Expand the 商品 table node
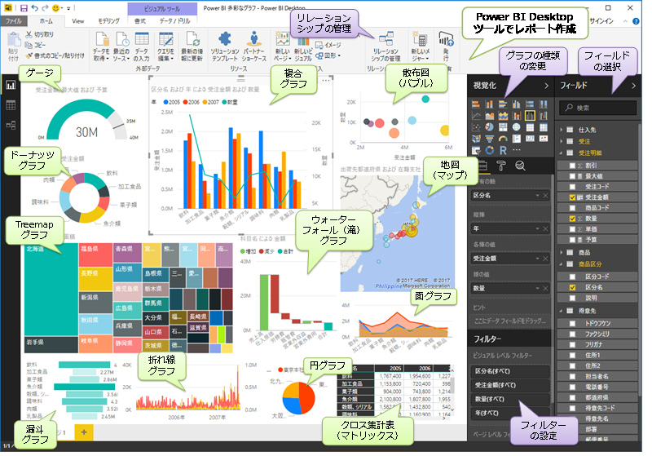Screen dimensions: 652x456 562,253
